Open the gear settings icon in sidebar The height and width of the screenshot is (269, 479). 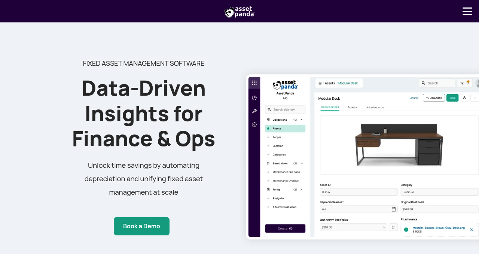[x=254, y=124]
